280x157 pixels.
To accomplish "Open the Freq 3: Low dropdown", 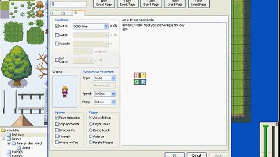I will coord(113,102).
